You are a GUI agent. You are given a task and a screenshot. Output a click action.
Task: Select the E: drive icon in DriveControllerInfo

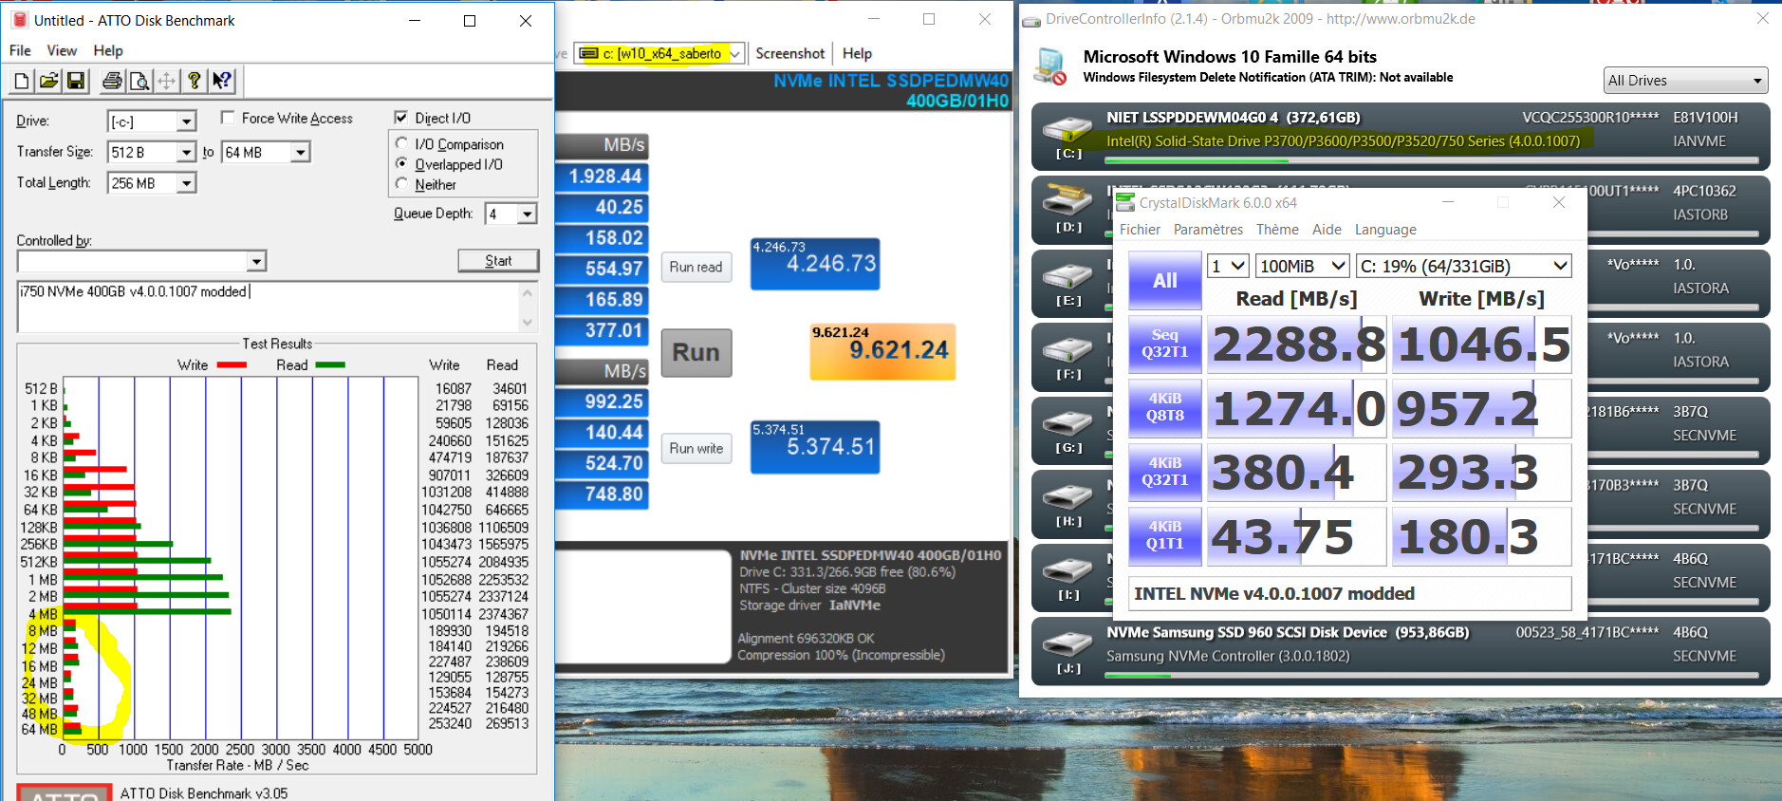(1068, 276)
